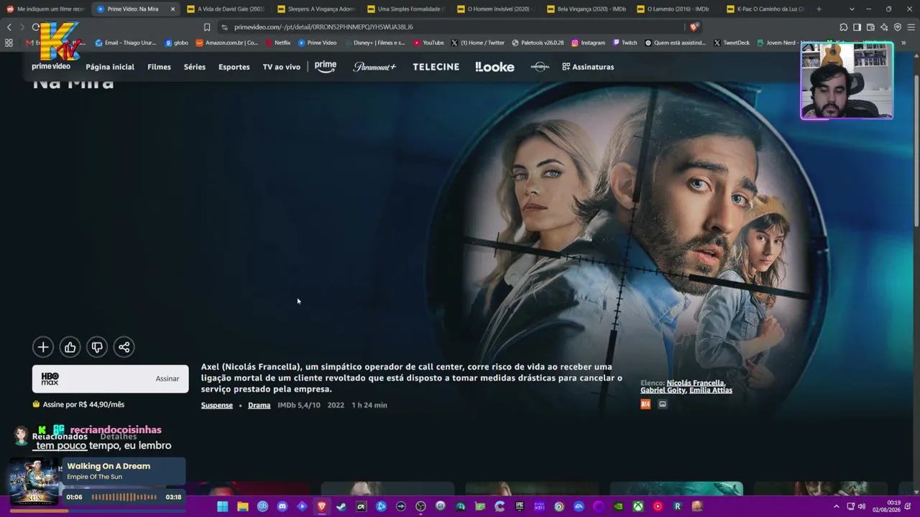Open the share icon for Na Mira
Image resolution: width=920 pixels, height=517 pixels.
[x=124, y=348]
